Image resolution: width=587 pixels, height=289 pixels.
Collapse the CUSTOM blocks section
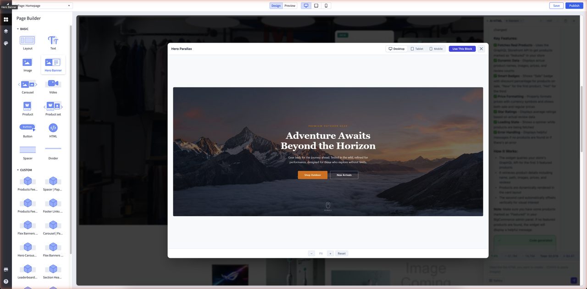23,169
